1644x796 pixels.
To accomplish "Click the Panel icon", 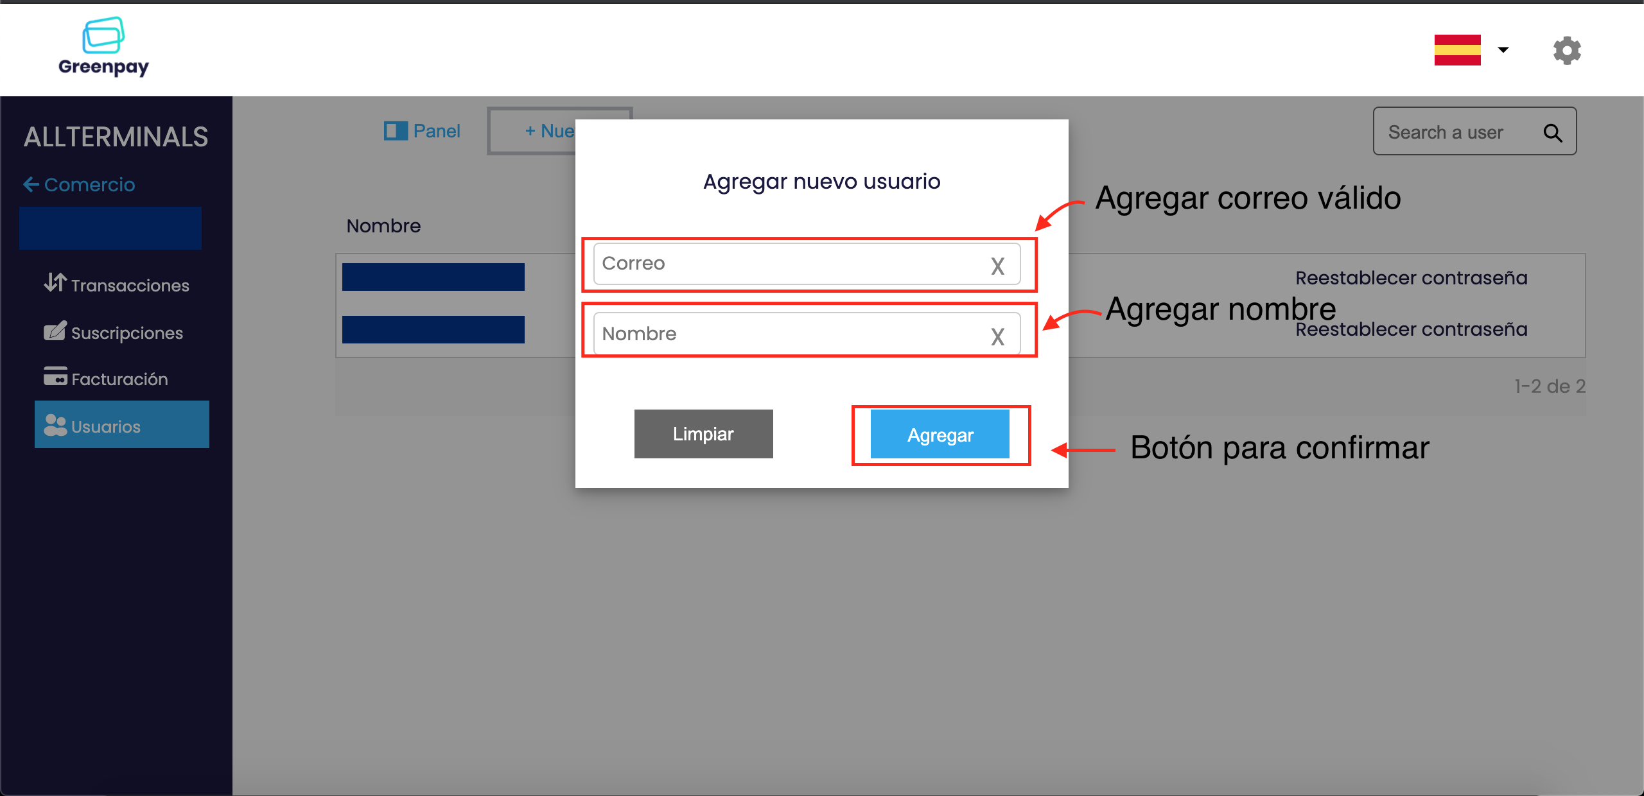I will pos(396,131).
